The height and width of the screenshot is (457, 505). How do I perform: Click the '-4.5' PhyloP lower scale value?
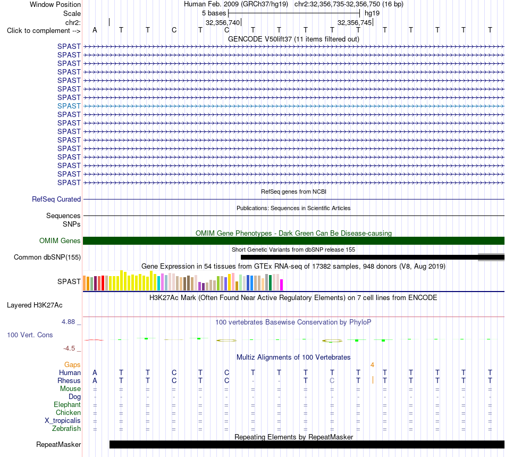coord(69,348)
